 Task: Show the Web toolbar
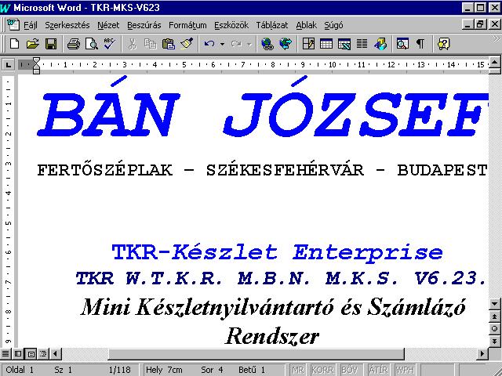click(286, 44)
